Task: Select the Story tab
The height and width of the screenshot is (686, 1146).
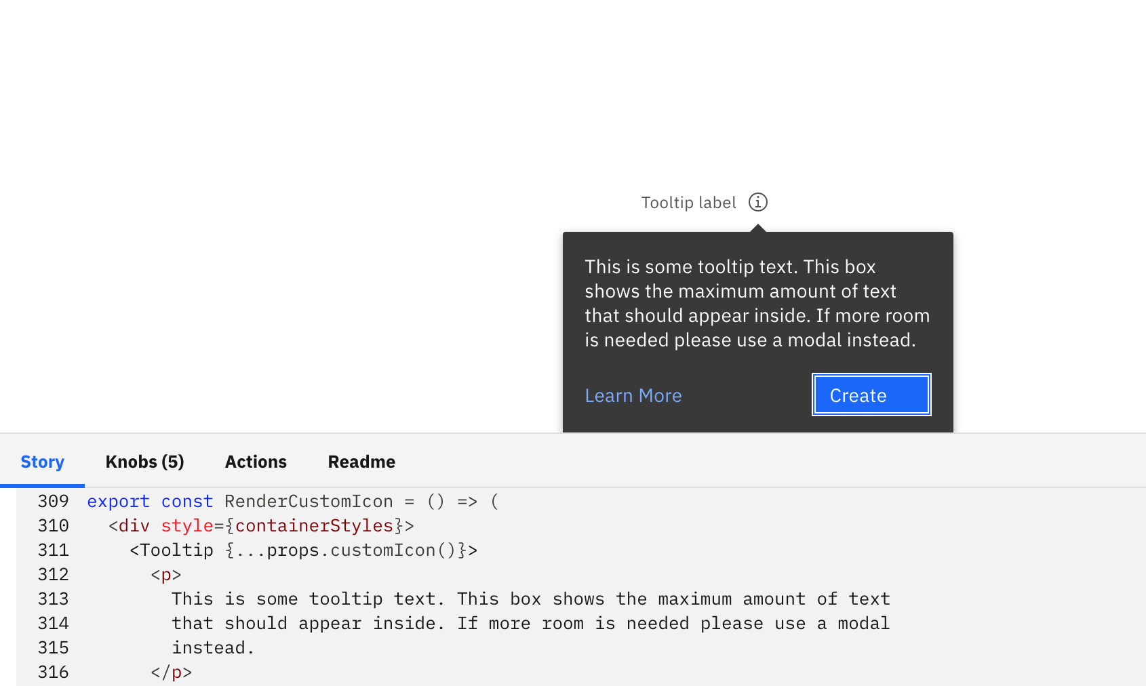Action: (43, 462)
